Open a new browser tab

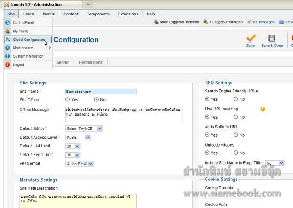click(88, 4)
